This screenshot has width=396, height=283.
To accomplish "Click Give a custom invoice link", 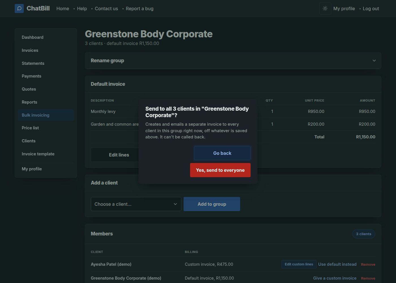I will 335,278.
